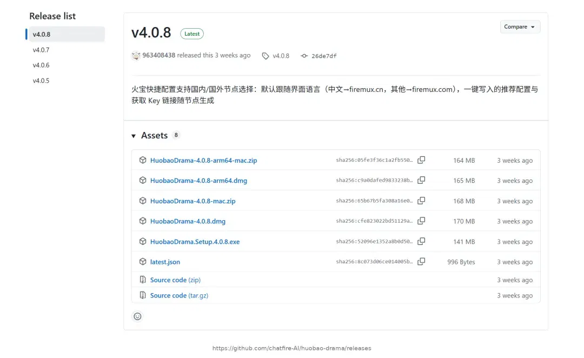Click the tag icon next to v4.0.8

point(265,56)
